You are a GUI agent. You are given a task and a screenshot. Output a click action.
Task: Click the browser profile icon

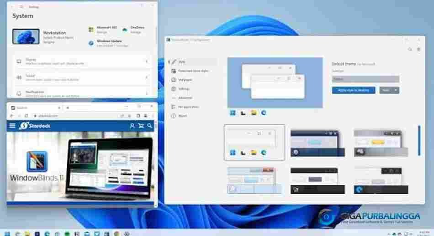pos(146,116)
